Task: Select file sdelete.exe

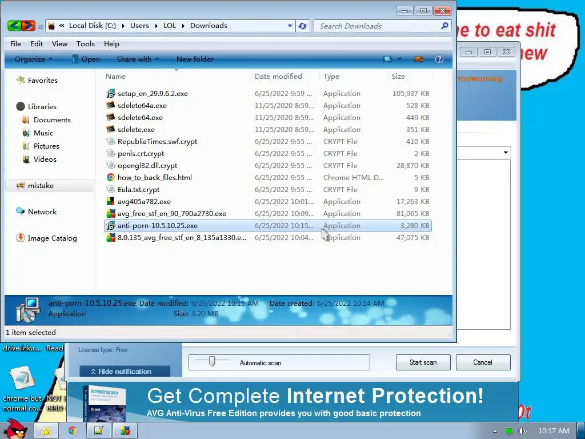Action: tap(267, 130)
